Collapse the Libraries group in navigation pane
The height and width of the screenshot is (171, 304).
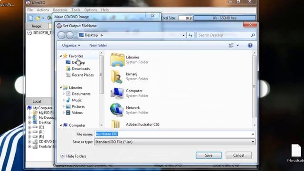[x=61, y=87]
